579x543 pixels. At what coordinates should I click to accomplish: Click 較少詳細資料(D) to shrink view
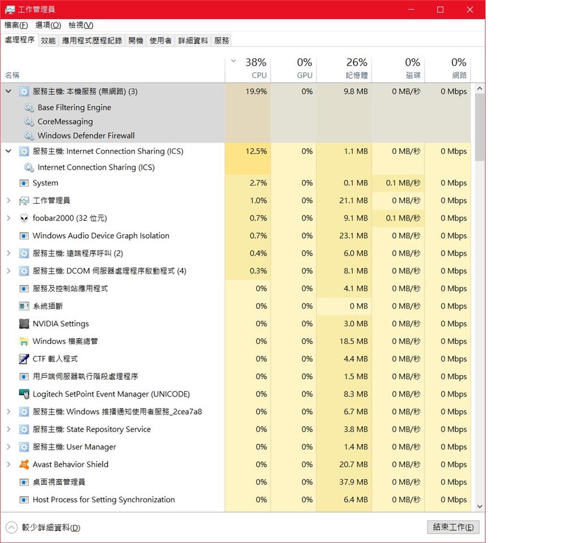coord(43,528)
